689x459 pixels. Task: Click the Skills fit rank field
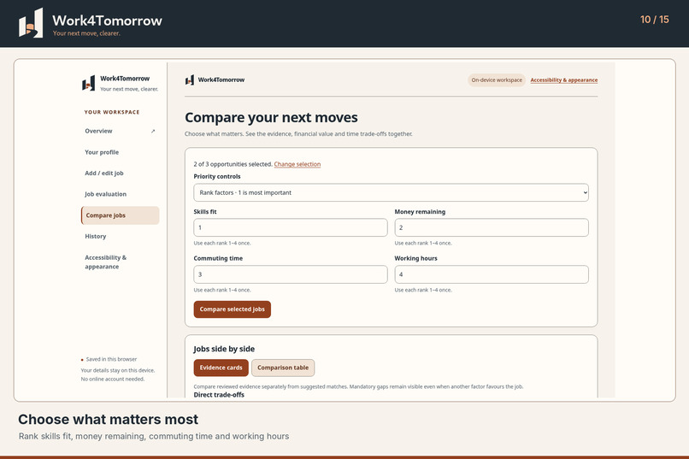[x=291, y=227]
